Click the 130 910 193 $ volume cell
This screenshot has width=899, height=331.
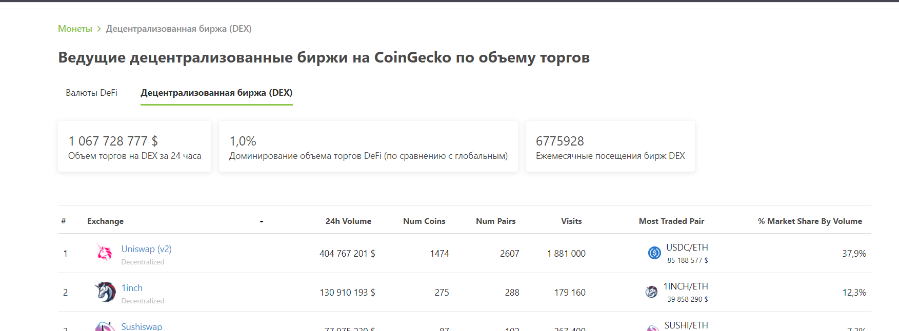pos(347,293)
